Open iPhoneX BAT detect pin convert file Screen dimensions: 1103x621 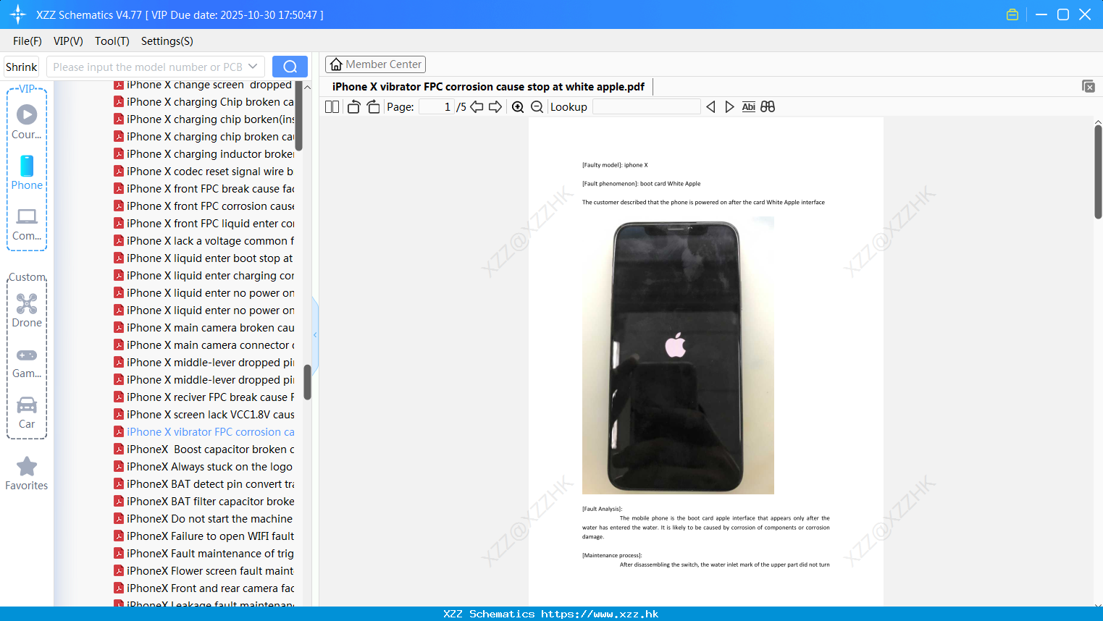pos(204,484)
